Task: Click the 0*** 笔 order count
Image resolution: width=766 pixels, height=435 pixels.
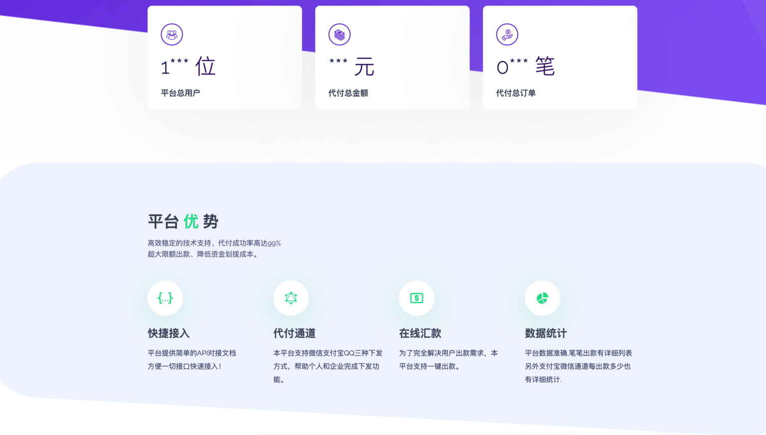Action: [526, 66]
